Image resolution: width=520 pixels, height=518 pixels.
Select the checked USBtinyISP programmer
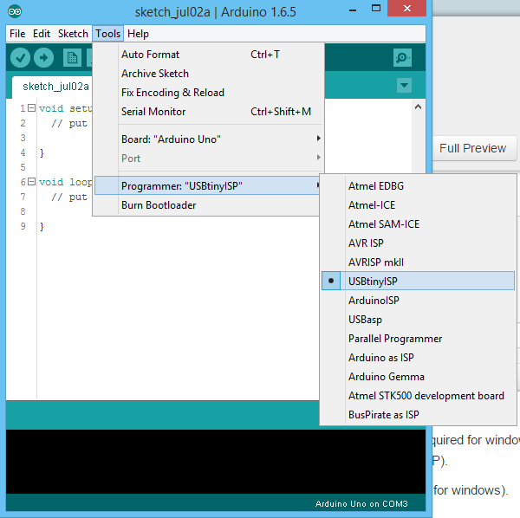[419, 281]
